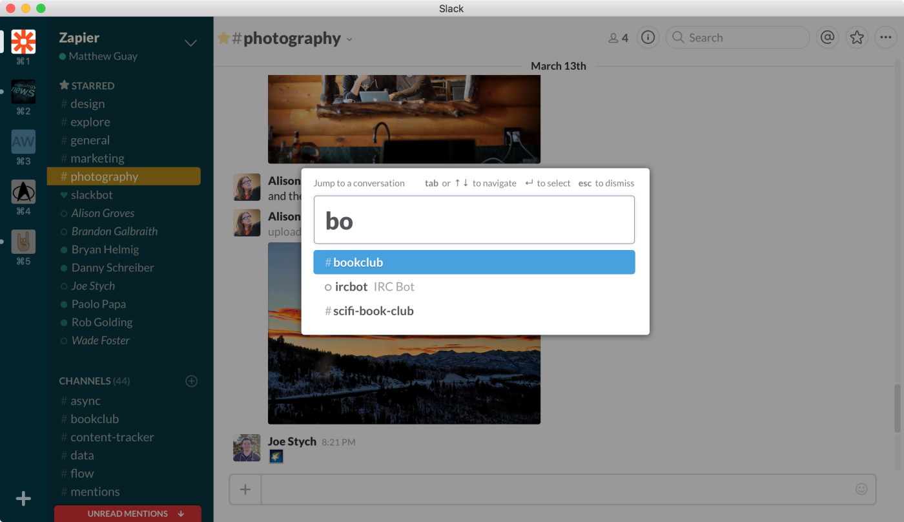Open Brandon Galbraith direct message
The width and height of the screenshot is (904, 522).
click(x=108, y=231)
